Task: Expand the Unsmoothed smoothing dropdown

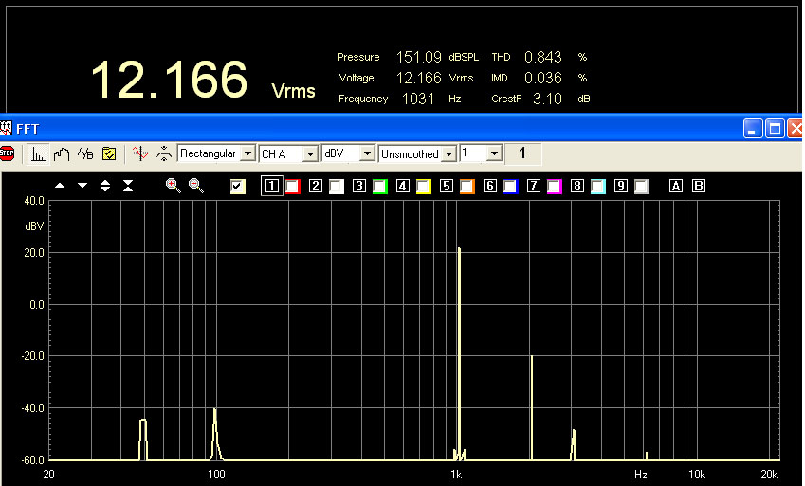Action: click(x=417, y=153)
